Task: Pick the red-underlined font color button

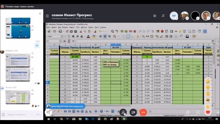Action: [x=88, y=37]
